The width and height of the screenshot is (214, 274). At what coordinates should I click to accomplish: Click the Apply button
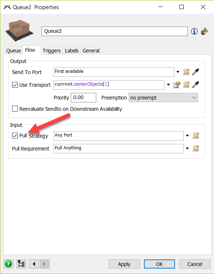click(124, 264)
